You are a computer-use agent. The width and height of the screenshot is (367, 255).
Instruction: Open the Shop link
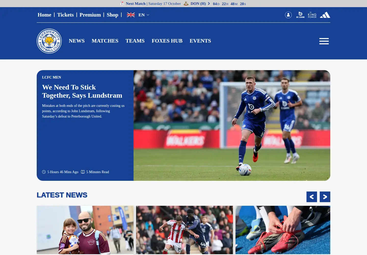tap(112, 15)
